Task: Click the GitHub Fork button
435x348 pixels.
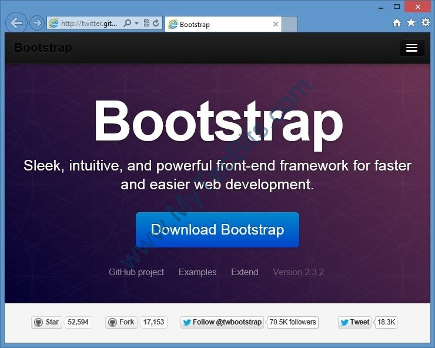Action: (121, 322)
